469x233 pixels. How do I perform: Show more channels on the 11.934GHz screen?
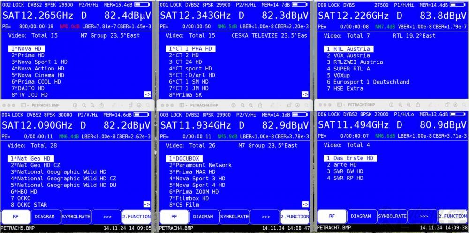coord(305,204)
